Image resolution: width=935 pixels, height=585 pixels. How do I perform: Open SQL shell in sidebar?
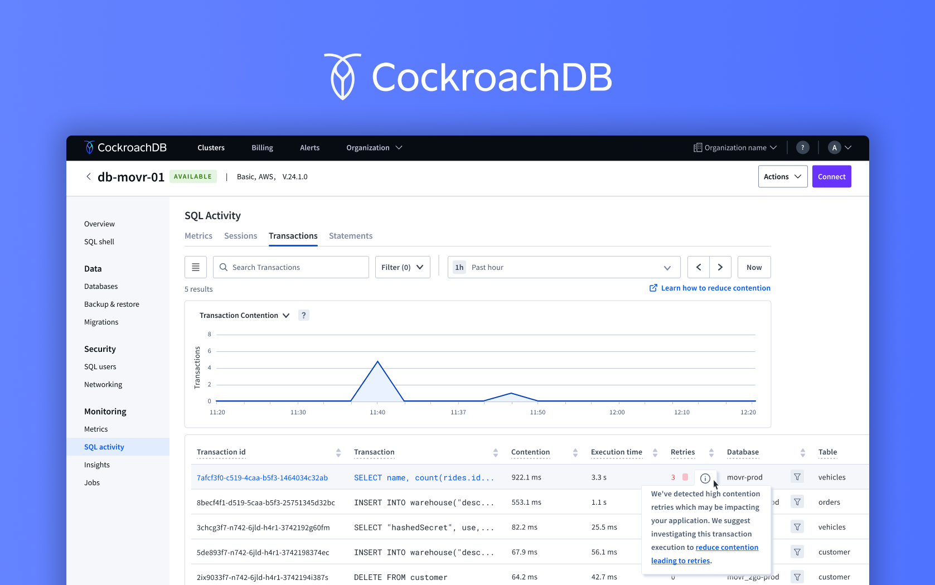coord(99,241)
